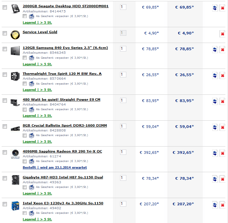
Task: Delete Crucial Ballistix Sport RAM item
Action: 222,127
